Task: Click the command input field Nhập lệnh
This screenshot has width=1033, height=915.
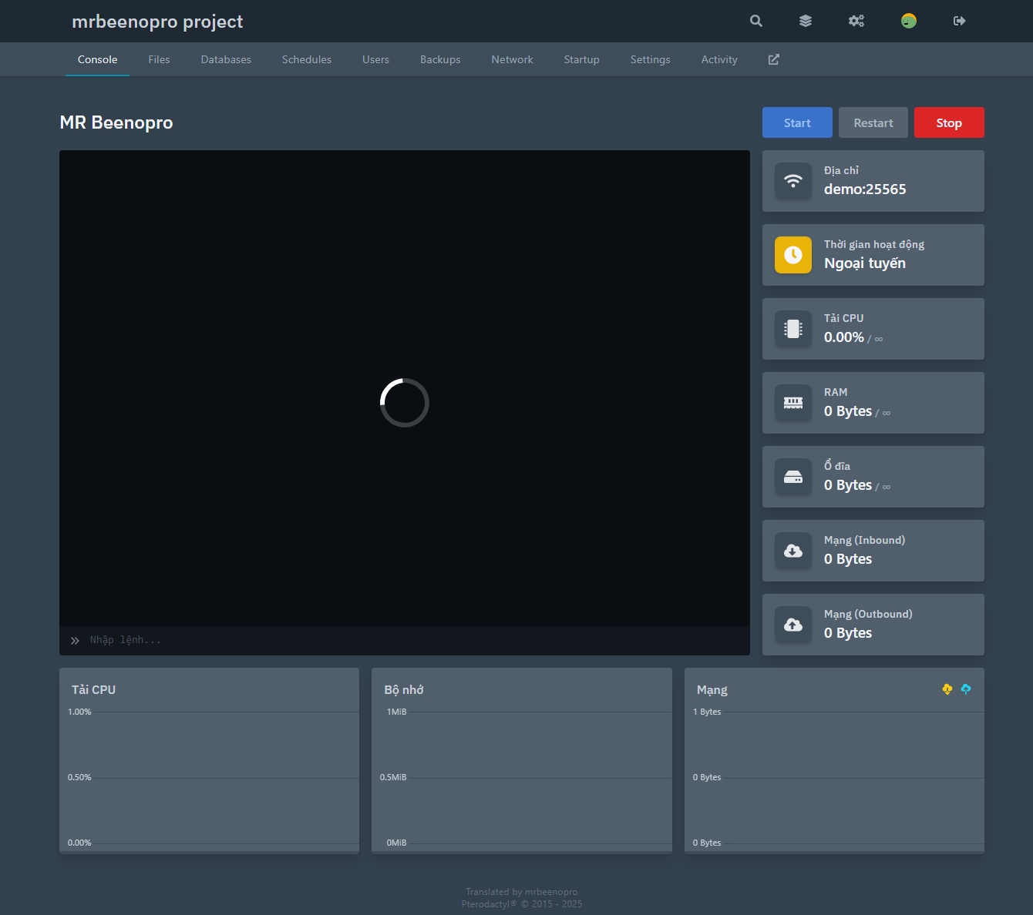Action: coord(308,639)
